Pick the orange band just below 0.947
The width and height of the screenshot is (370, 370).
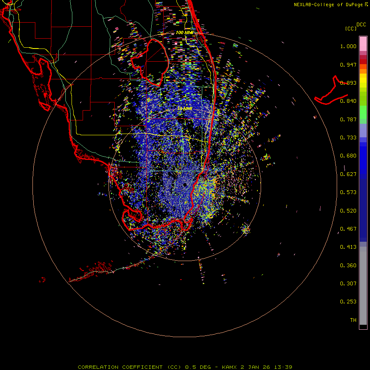363,71
